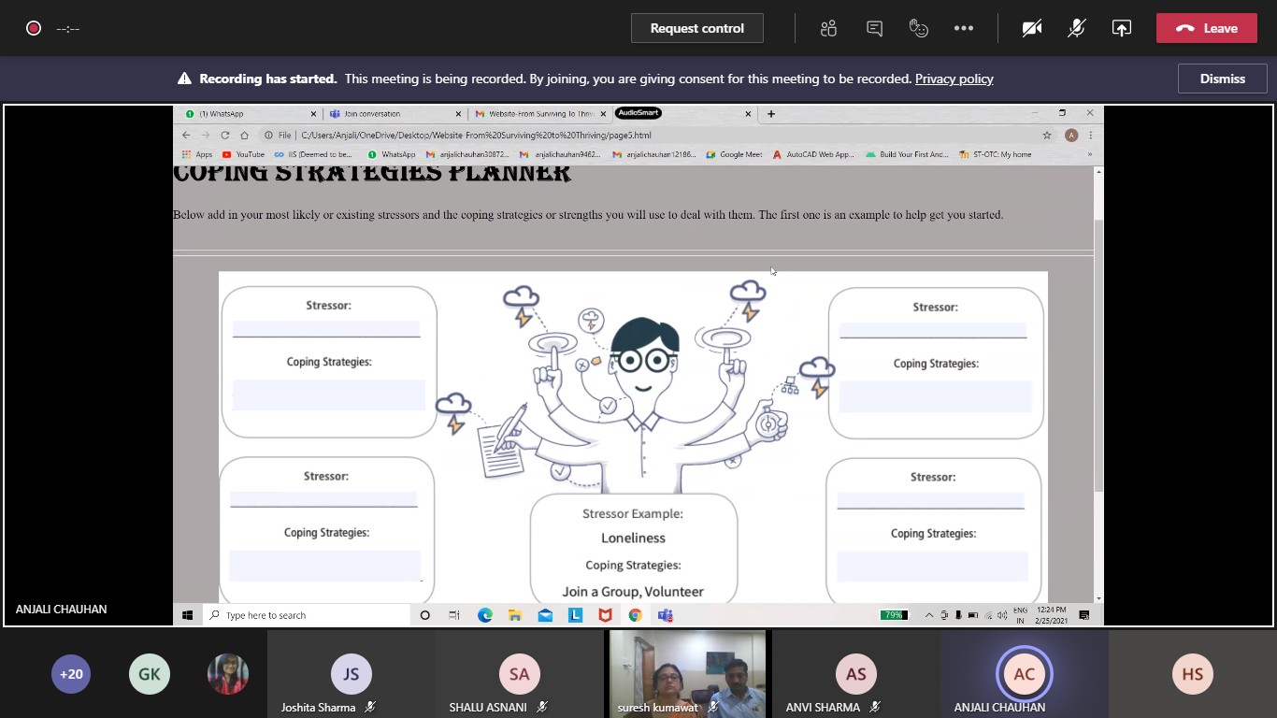Select suresh kumawat video thumbnail

pos(687,673)
